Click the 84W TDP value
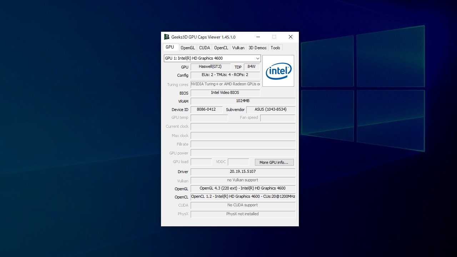The image size is (457, 257). (x=251, y=67)
